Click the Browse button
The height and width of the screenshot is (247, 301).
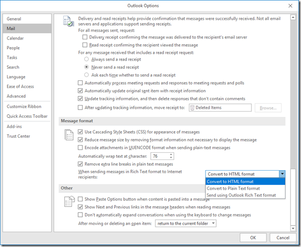(x=268, y=108)
